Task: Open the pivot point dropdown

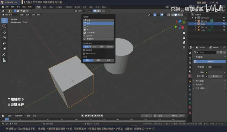Action: point(90,11)
